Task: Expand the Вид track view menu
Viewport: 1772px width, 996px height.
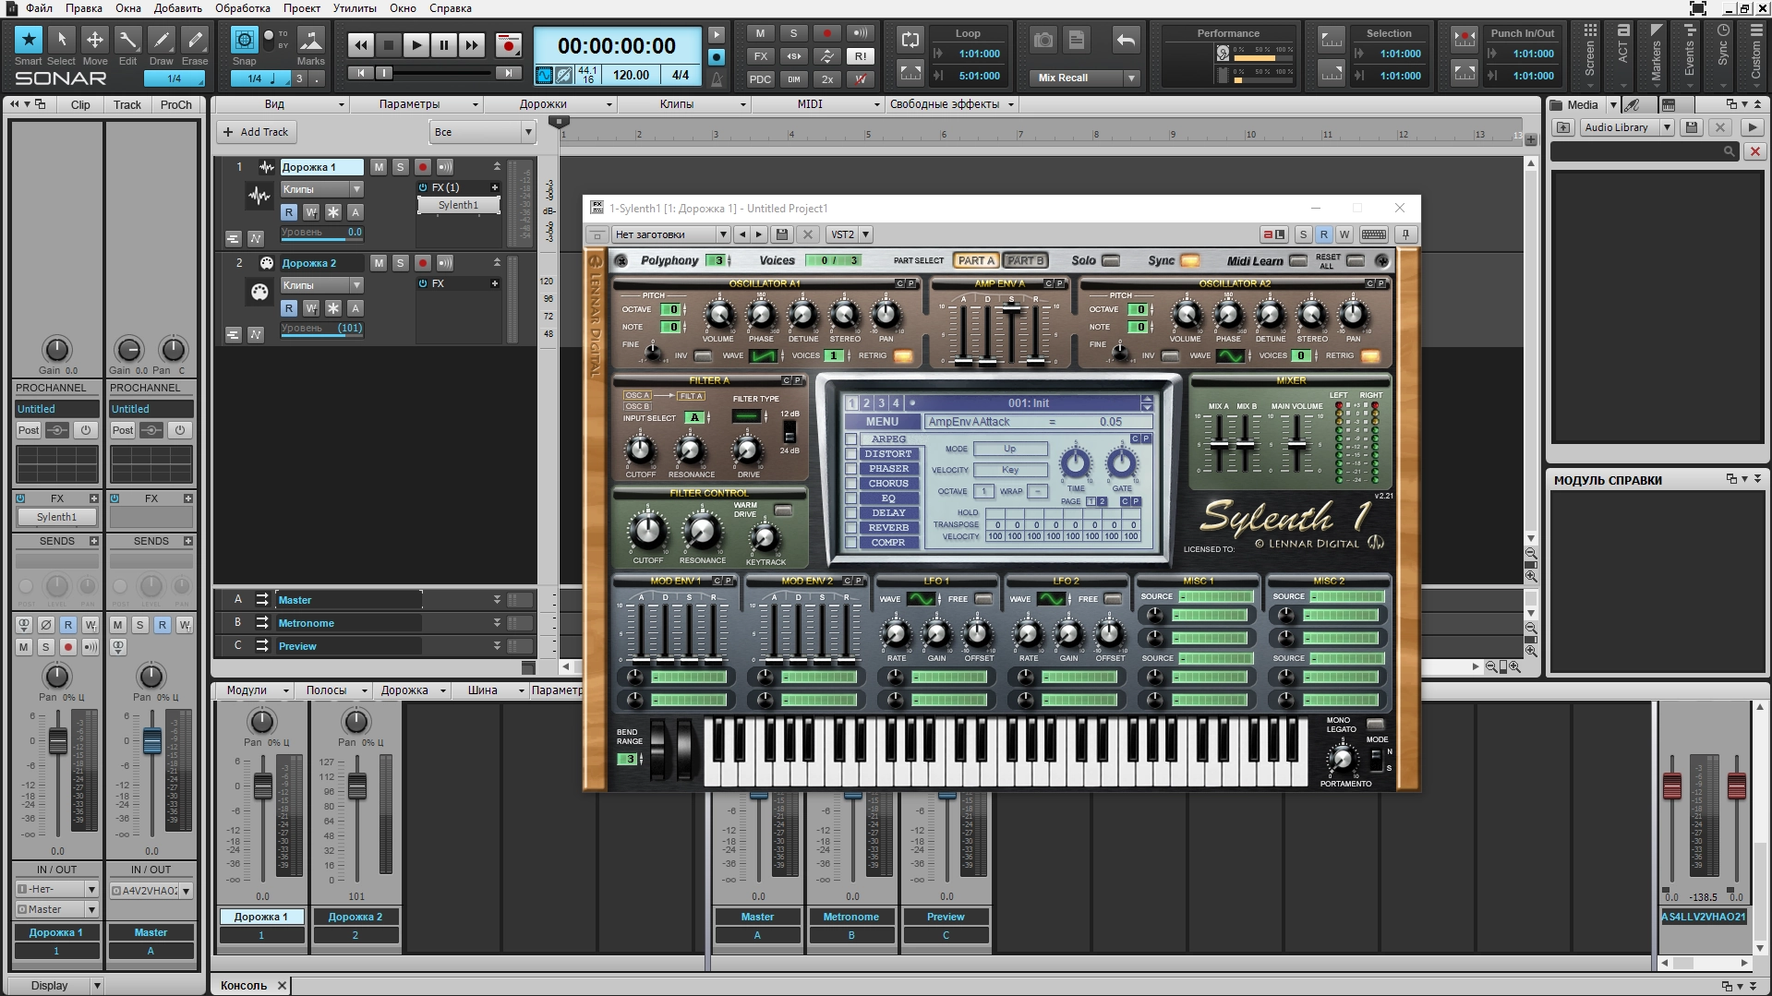Action: (x=281, y=104)
